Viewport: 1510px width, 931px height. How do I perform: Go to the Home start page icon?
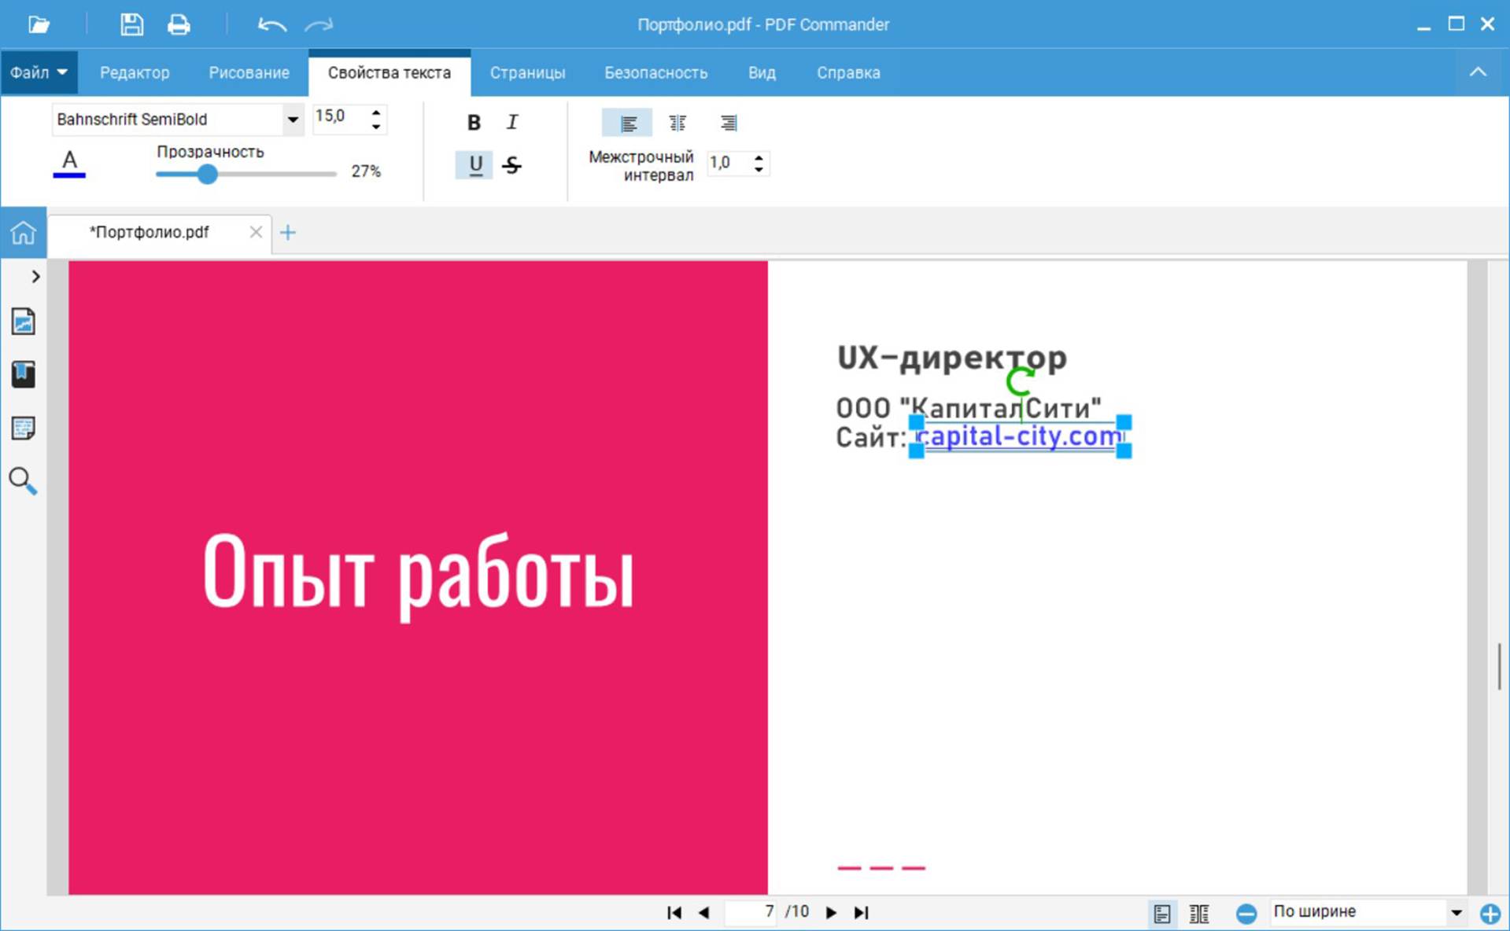pyautogui.click(x=23, y=233)
